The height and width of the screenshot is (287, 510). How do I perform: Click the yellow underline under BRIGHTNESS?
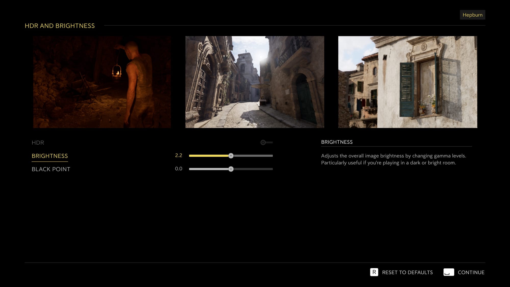(50, 161)
